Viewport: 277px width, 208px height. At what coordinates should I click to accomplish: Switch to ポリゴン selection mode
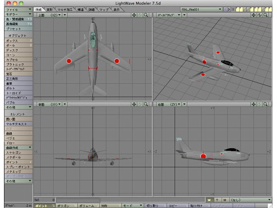(x=66, y=206)
